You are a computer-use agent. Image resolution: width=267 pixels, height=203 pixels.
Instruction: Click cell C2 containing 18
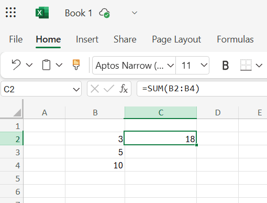pos(160,138)
